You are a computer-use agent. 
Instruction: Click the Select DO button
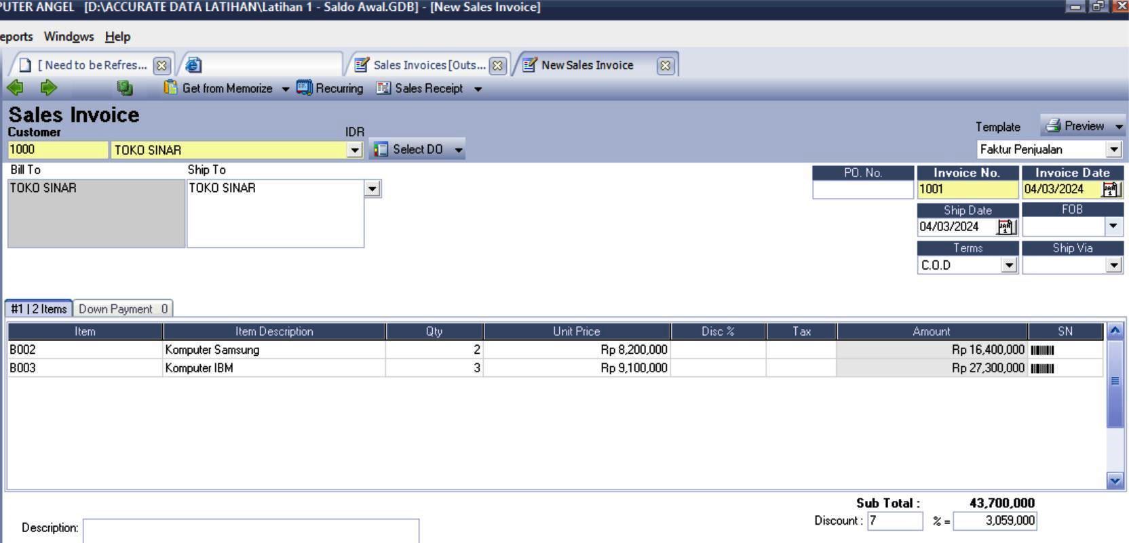pyautogui.click(x=410, y=149)
